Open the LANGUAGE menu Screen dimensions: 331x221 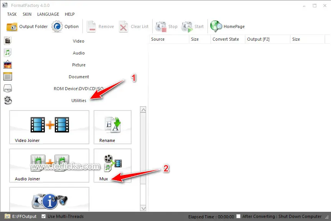tap(48, 14)
